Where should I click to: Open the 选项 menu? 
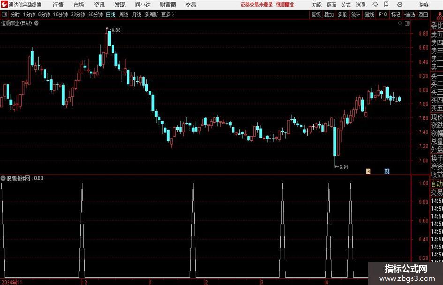tap(360, 5)
